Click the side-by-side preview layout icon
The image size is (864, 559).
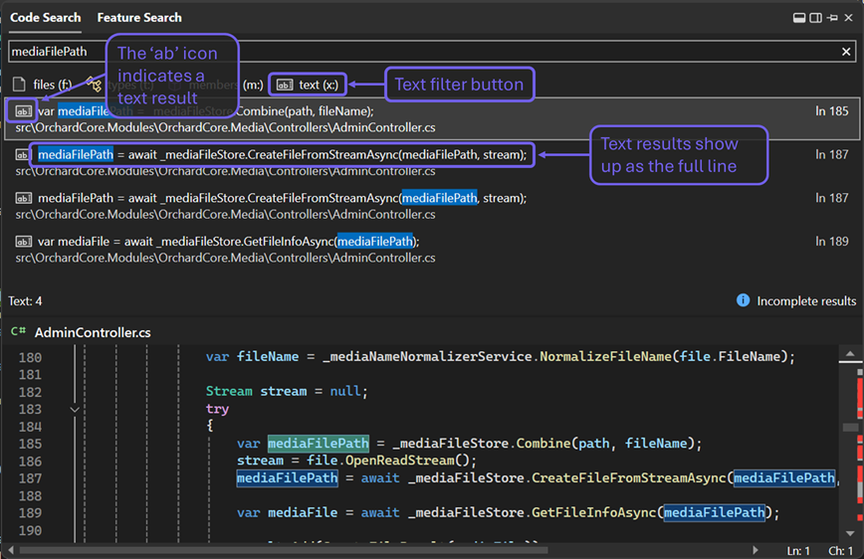(x=815, y=18)
